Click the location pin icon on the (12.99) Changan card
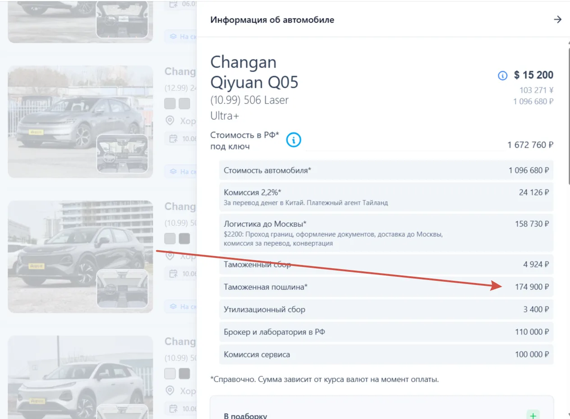The image size is (570, 419). (x=170, y=121)
